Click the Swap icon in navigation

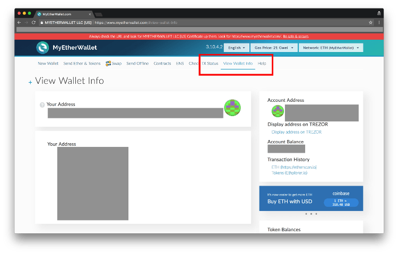click(108, 64)
